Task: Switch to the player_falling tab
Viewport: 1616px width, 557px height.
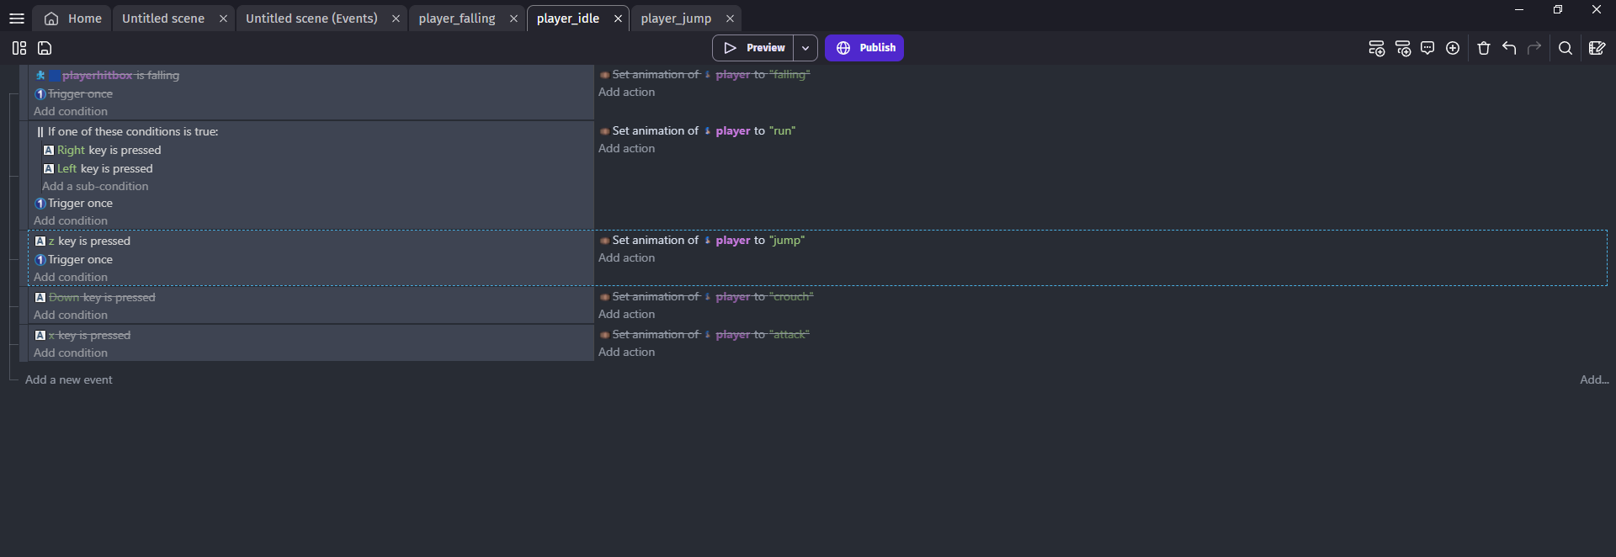Action: [x=457, y=19]
